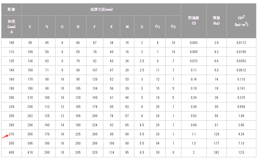
Task: Select the outer diameter 224 cell
Action: click(12, 107)
